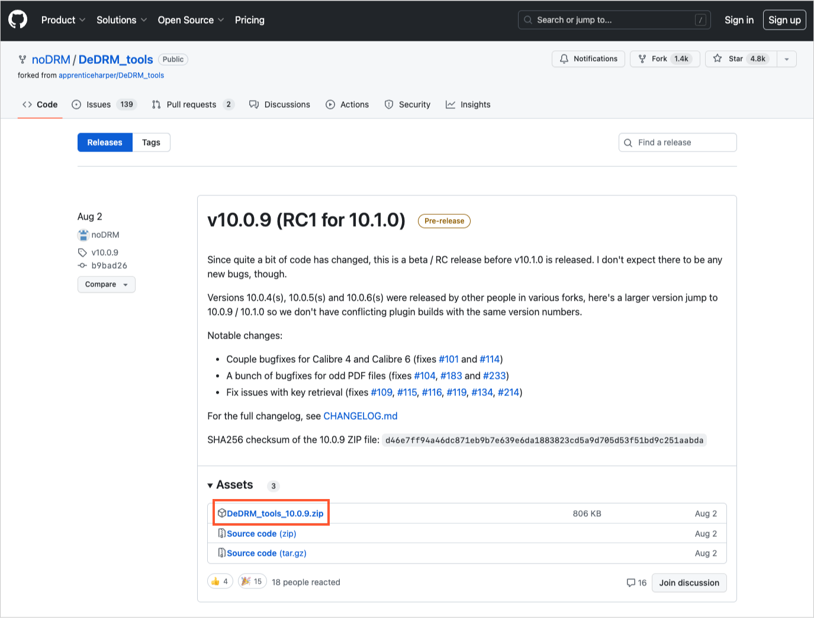
Task: Star the repository
Action: tap(740, 59)
